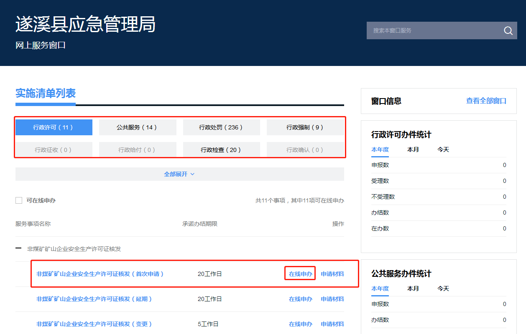Screen dimensions: 526x334
Task: Switch to the 公共服务 (14) tab
Action: coord(137,127)
